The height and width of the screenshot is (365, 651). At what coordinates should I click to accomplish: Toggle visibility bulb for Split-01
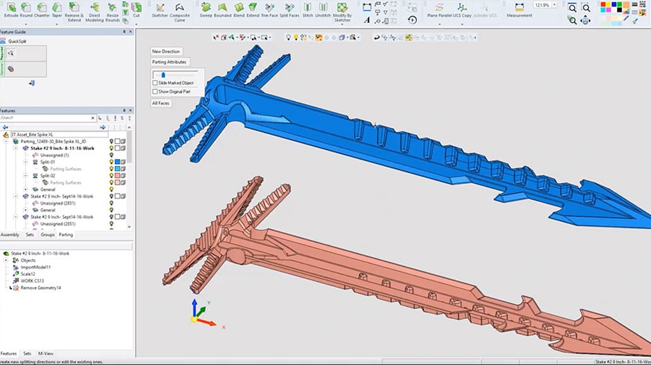point(111,162)
